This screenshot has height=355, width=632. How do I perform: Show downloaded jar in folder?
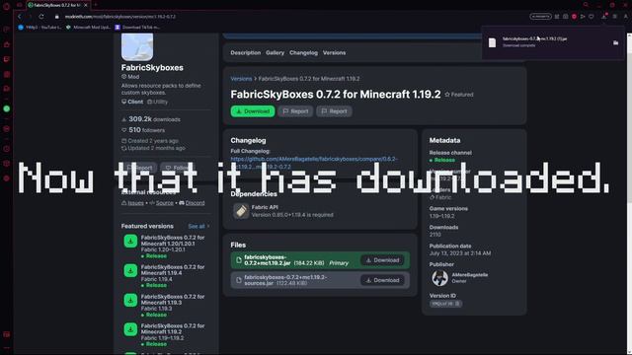coord(615,42)
